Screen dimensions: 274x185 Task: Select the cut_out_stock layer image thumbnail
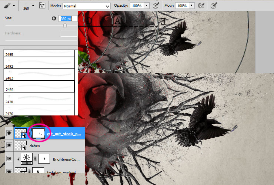click(21, 133)
